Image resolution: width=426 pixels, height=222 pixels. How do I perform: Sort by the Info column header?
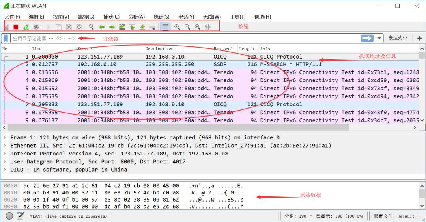(338, 49)
